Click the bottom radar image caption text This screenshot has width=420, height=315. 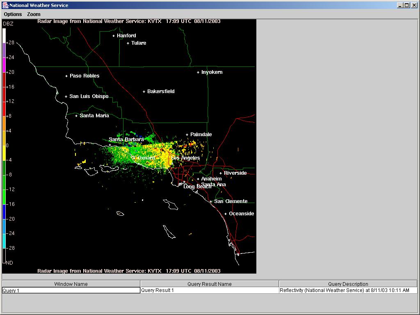129,271
